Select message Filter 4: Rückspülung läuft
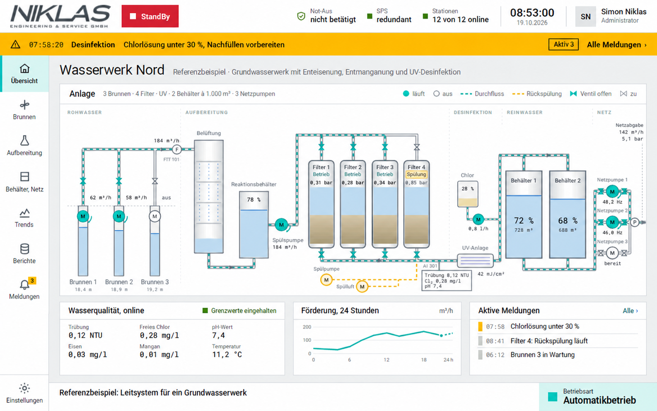 tap(557, 341)
